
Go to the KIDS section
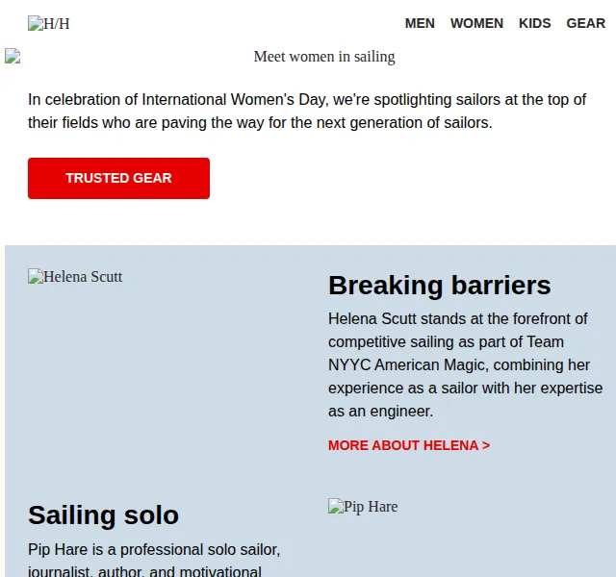[x=535, y=23]
